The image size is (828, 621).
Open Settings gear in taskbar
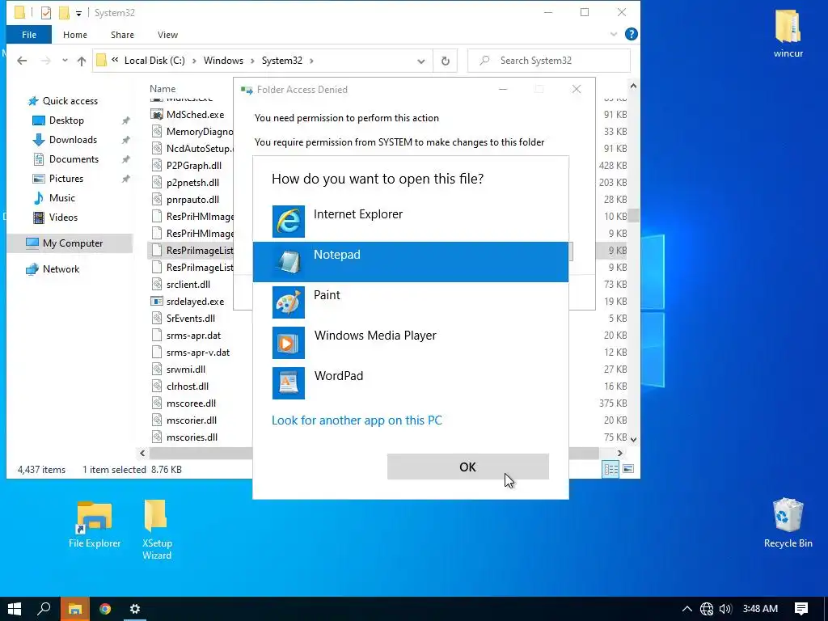[x=135, y=609]
